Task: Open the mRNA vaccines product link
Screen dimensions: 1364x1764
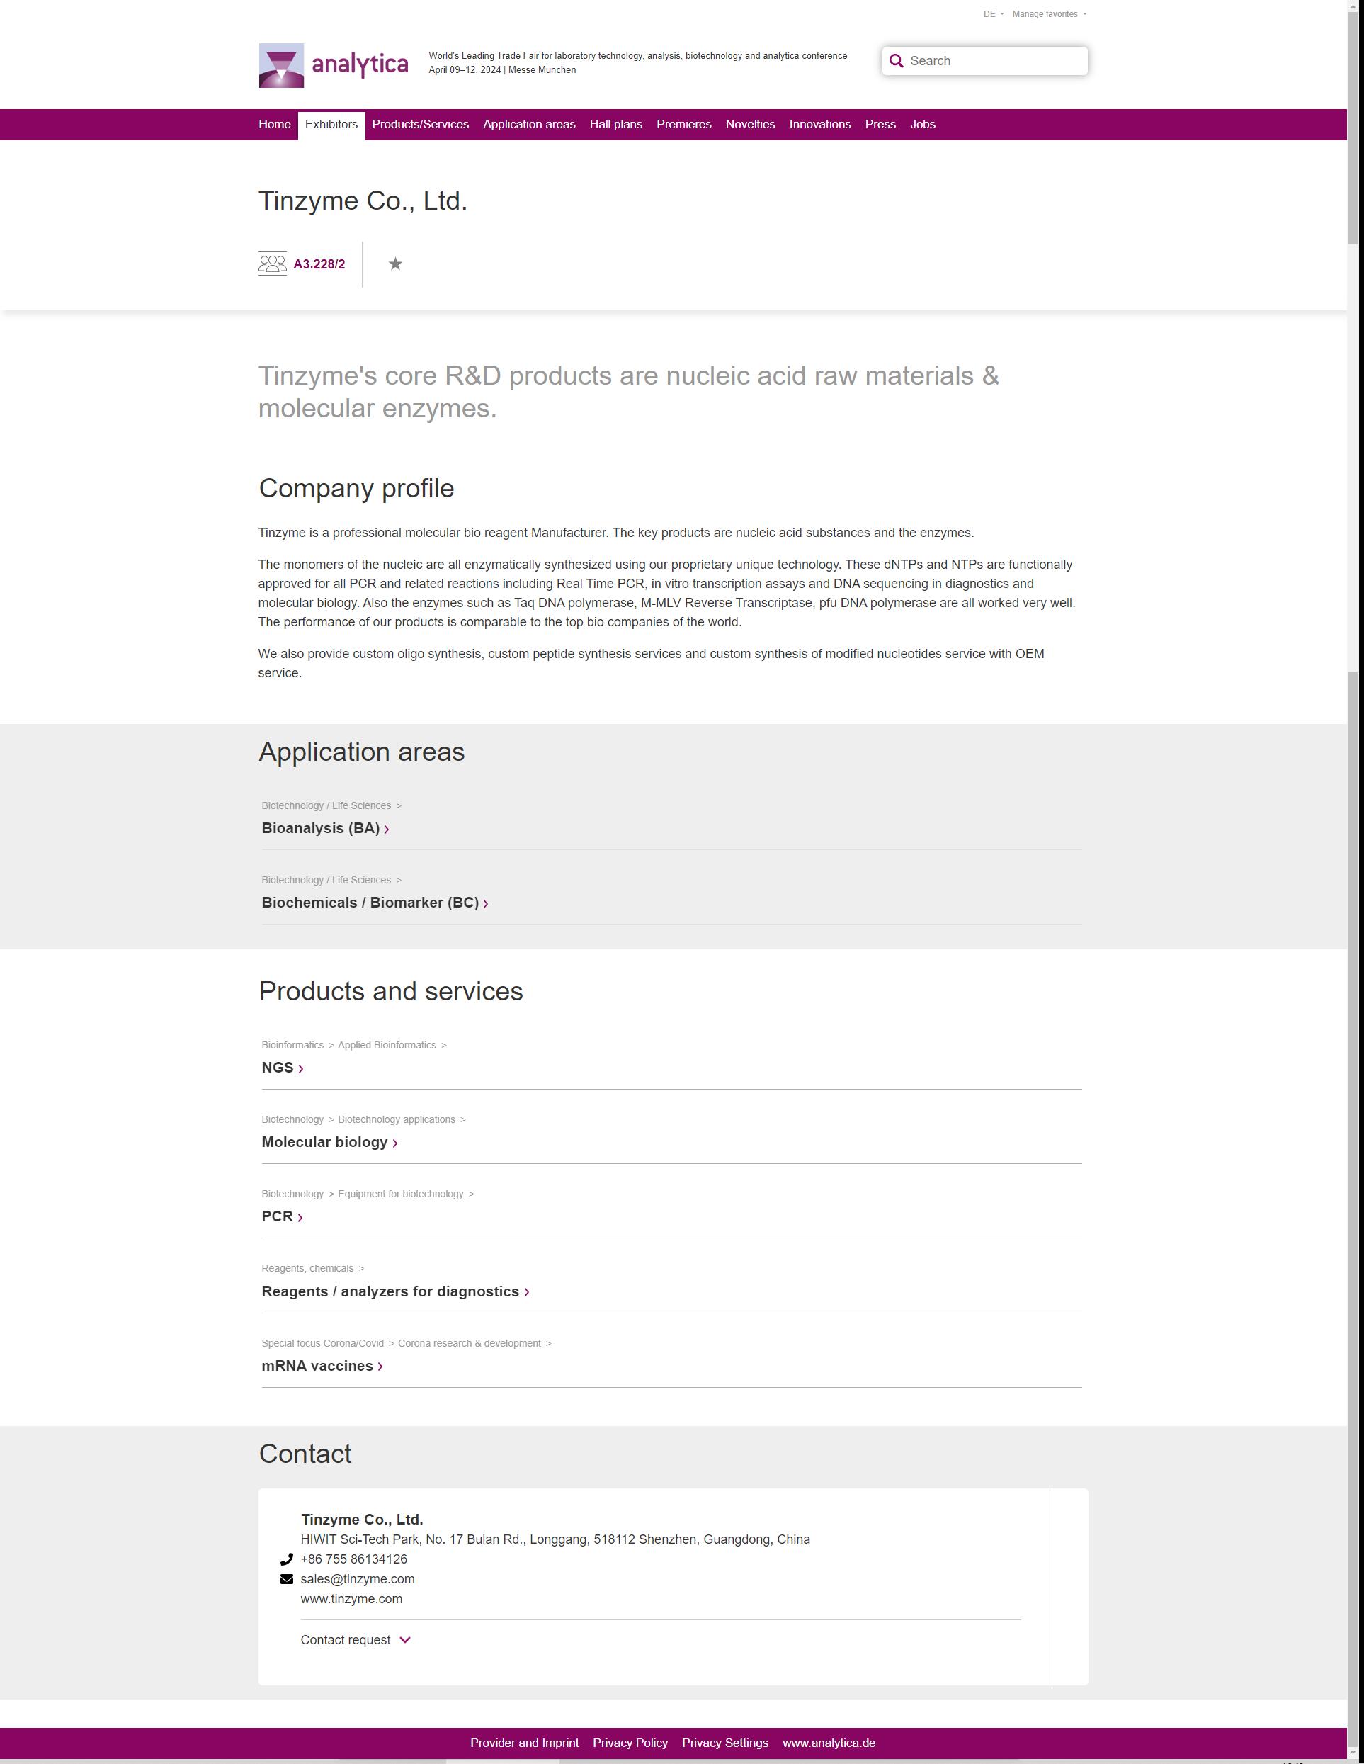Action: tap(317, 1366)
